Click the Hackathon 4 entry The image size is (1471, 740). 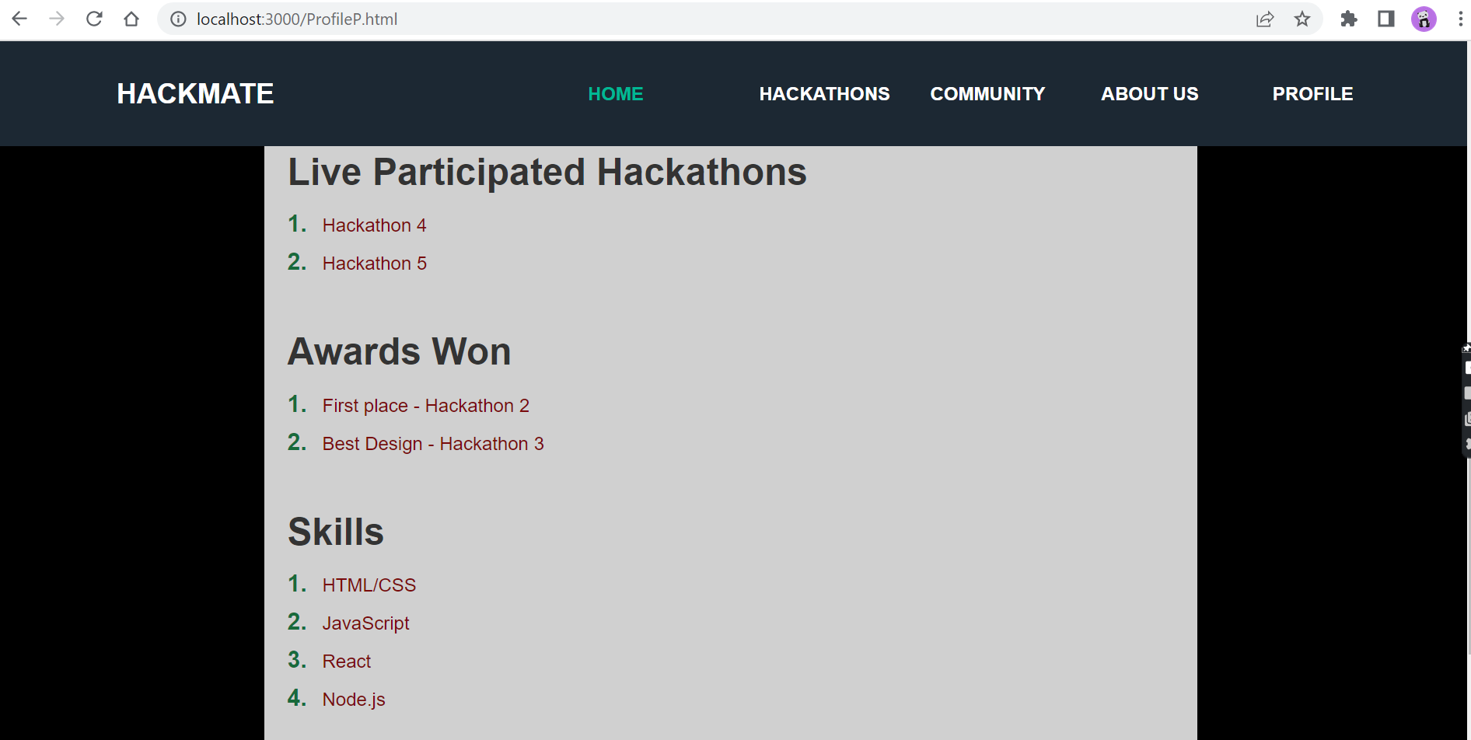click(x=374, y=225)
